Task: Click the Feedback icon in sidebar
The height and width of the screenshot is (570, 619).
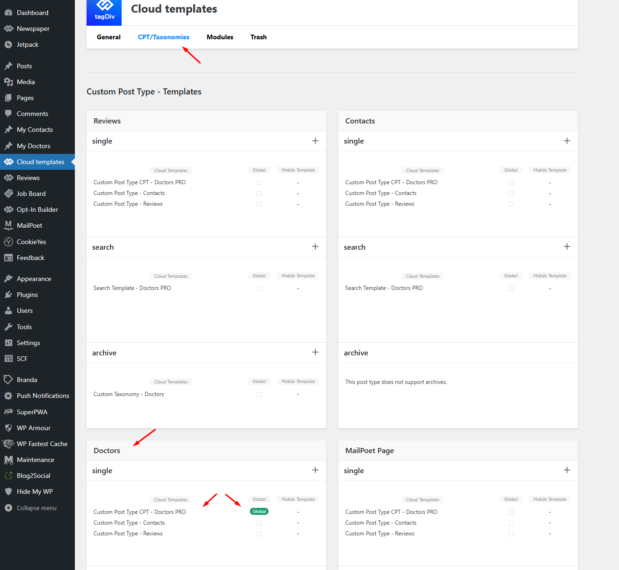Action: coord(8,258)
